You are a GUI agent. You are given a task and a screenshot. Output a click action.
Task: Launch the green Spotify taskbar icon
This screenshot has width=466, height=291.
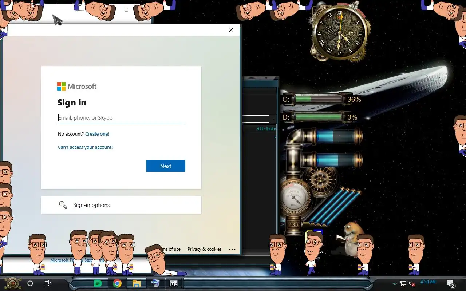[x=98, y=283]
